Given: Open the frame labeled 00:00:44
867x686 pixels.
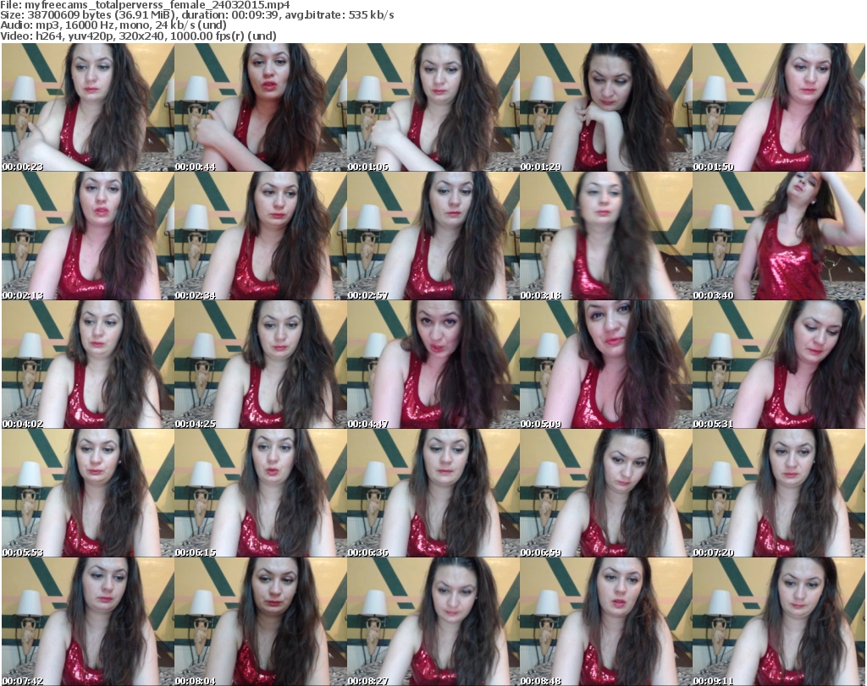Looking at the screenshot, I should tap(261, 107).
